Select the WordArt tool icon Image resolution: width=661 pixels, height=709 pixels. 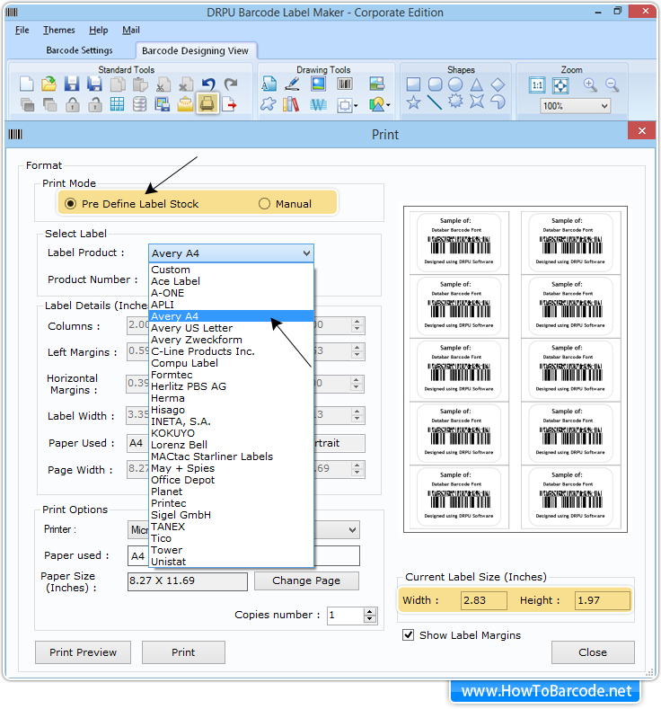point(319,105)
